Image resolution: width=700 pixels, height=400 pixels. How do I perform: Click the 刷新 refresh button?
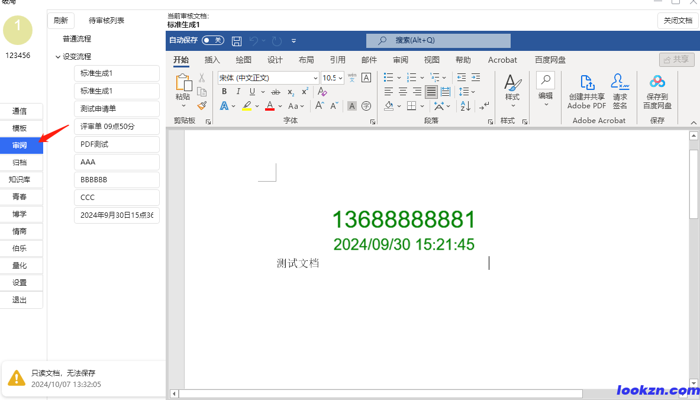click(61, 20)
